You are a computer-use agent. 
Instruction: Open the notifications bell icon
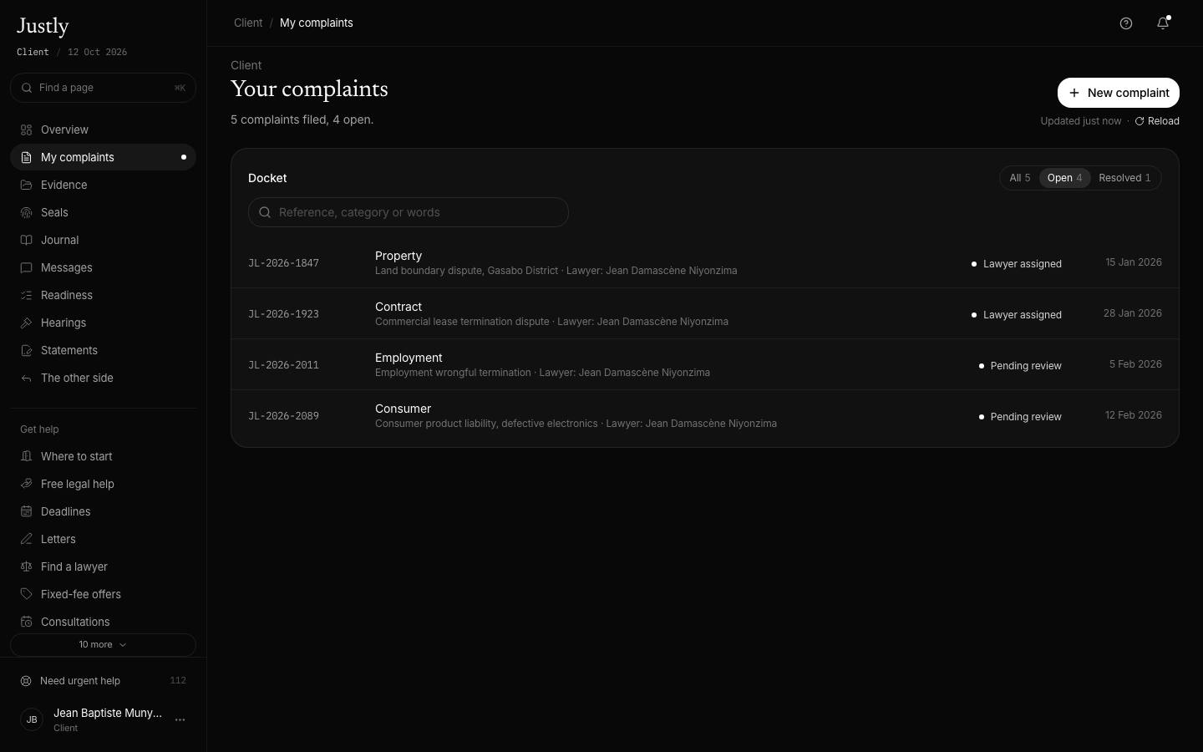click(1163, 23)
